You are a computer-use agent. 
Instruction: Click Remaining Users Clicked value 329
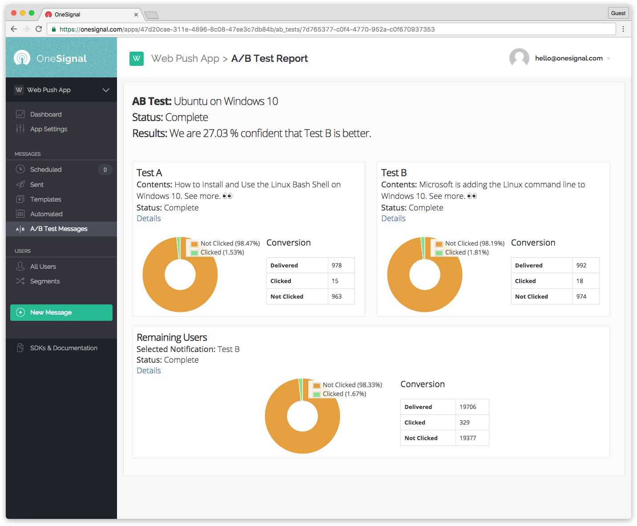coord(464,422)
